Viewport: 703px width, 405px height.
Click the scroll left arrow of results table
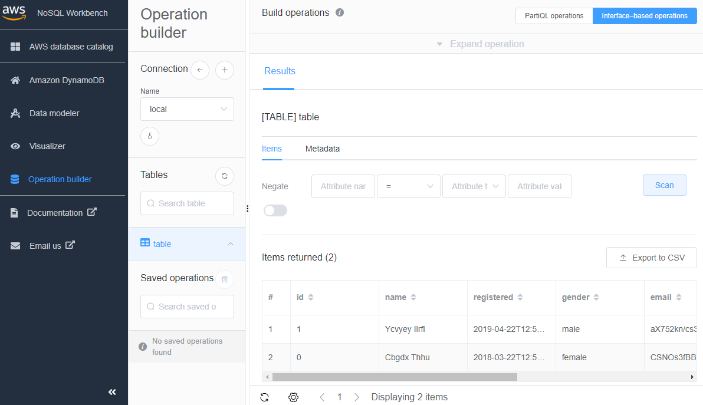267,377
